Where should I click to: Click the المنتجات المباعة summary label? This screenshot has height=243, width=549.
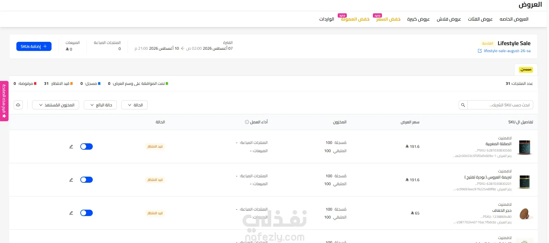[107, 43]
